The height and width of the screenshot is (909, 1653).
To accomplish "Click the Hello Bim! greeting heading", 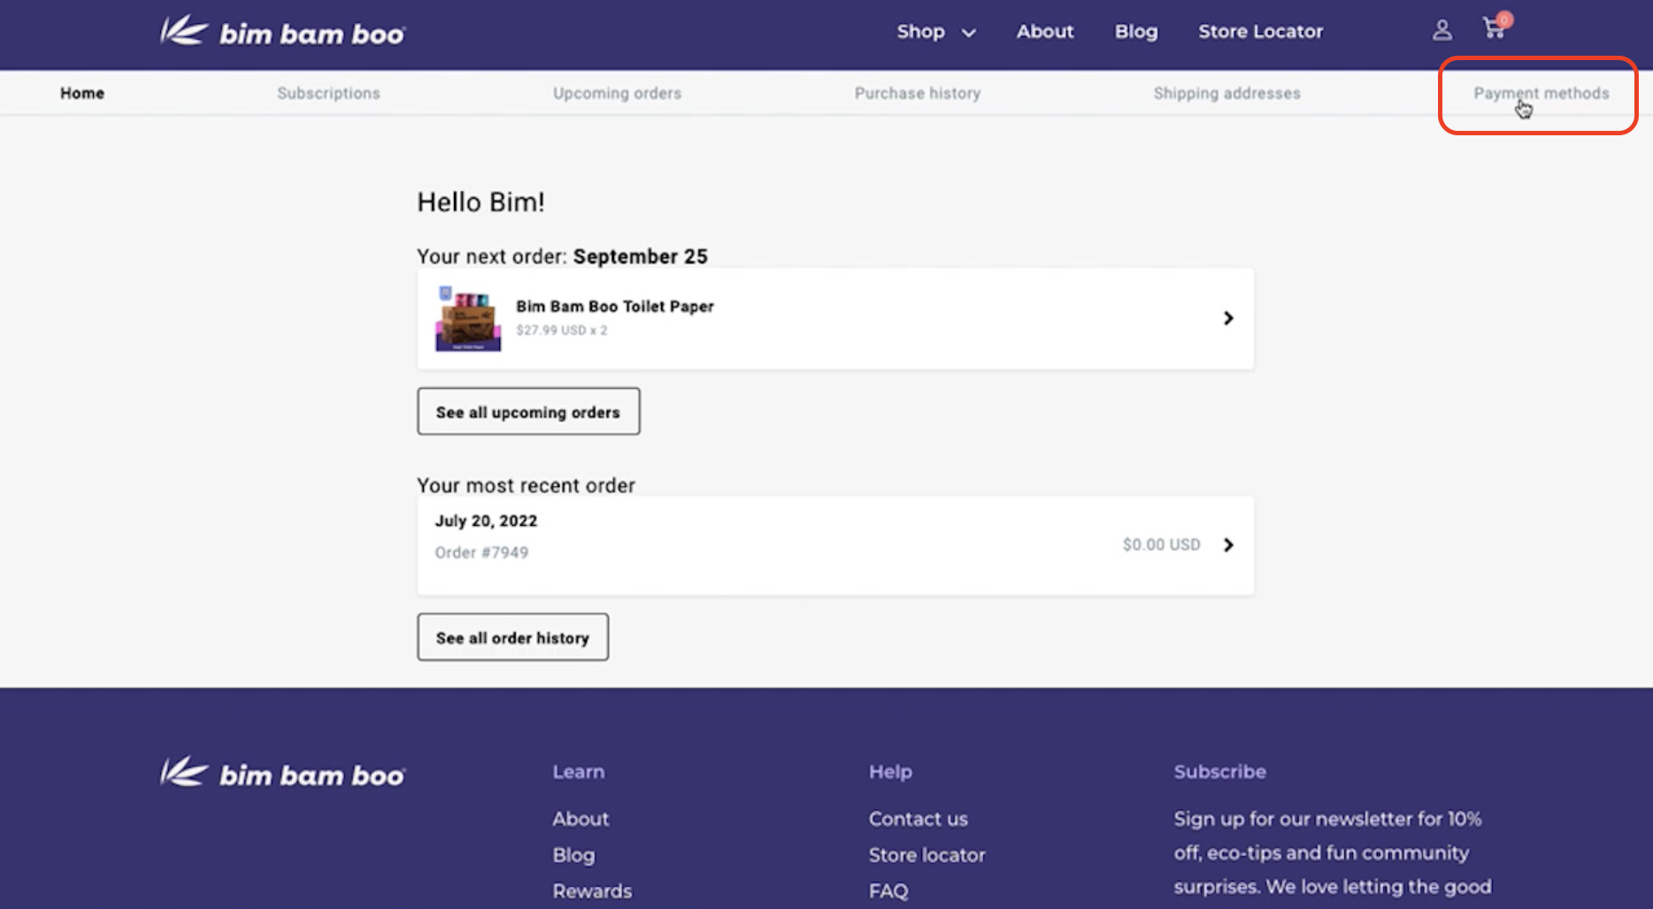I will [481, 202].
